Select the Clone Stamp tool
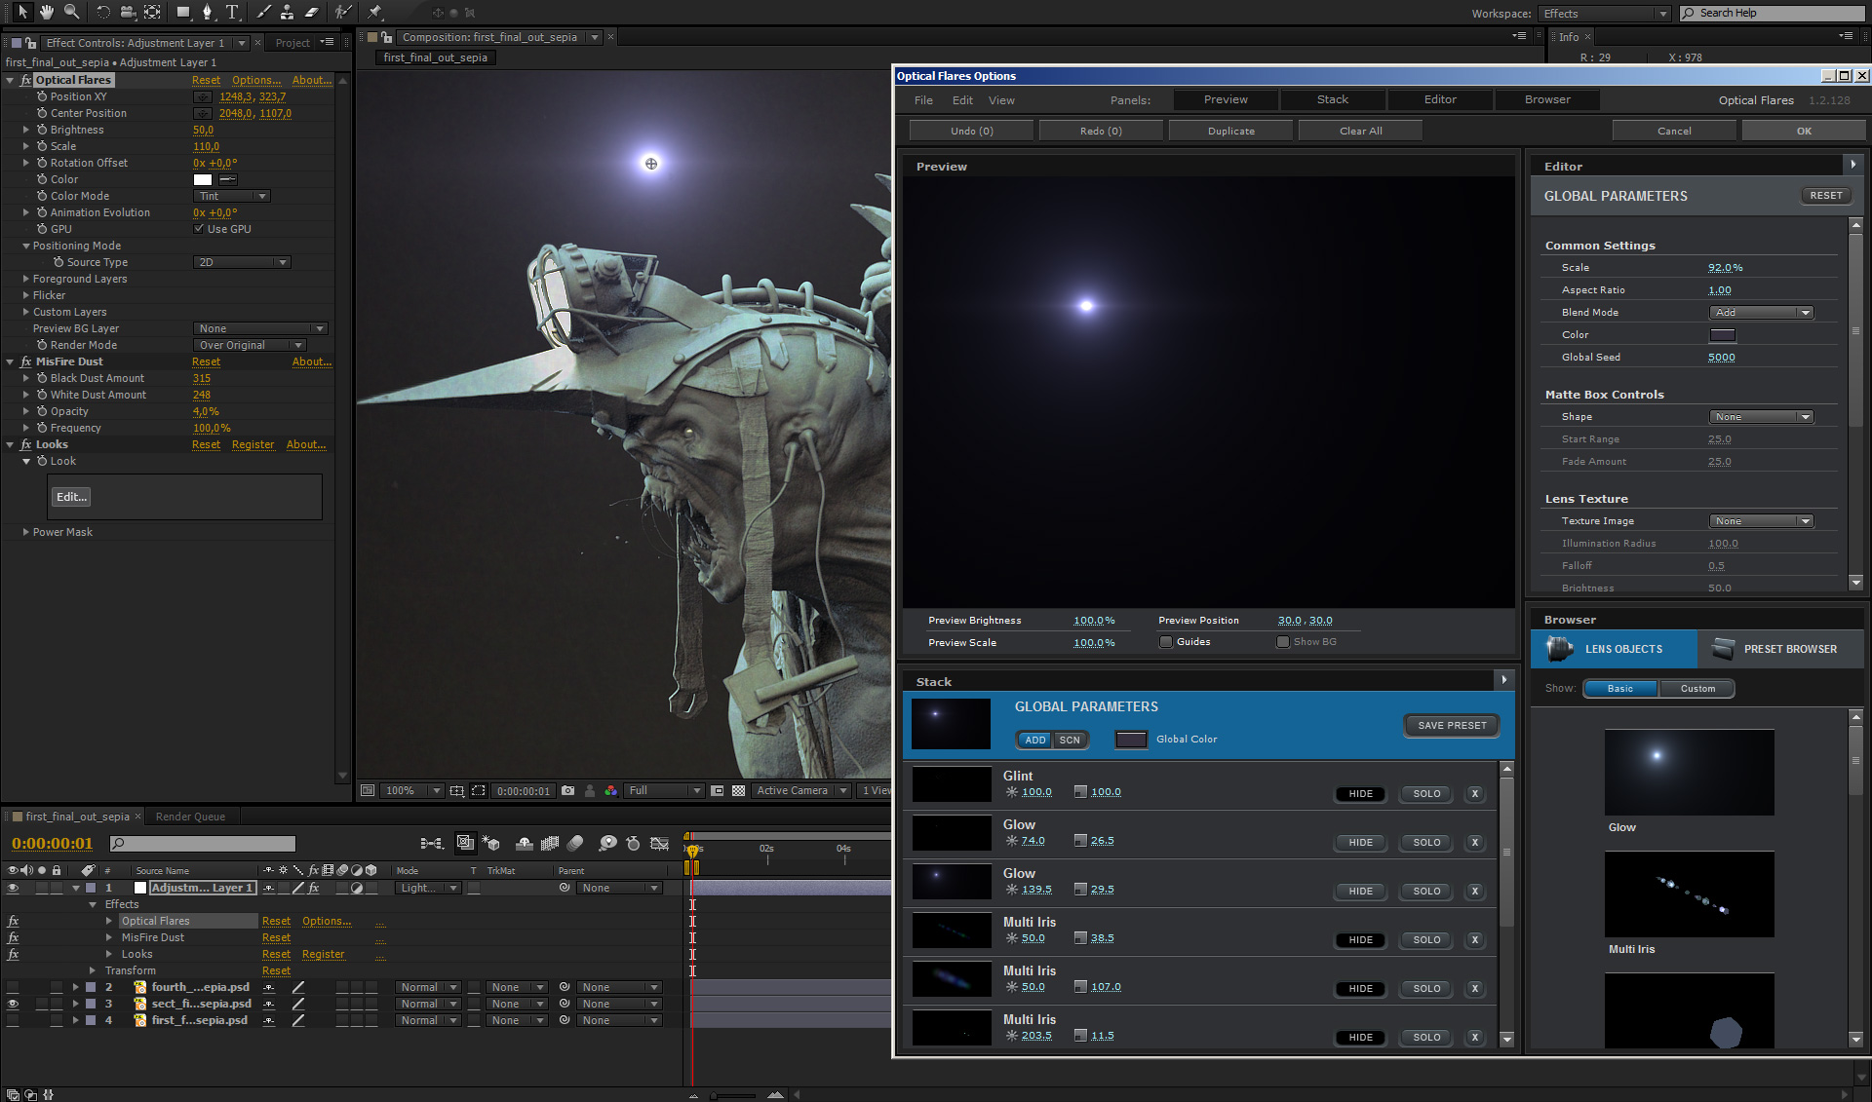This screenshot has height=1102, width=1872. [288, 12]
